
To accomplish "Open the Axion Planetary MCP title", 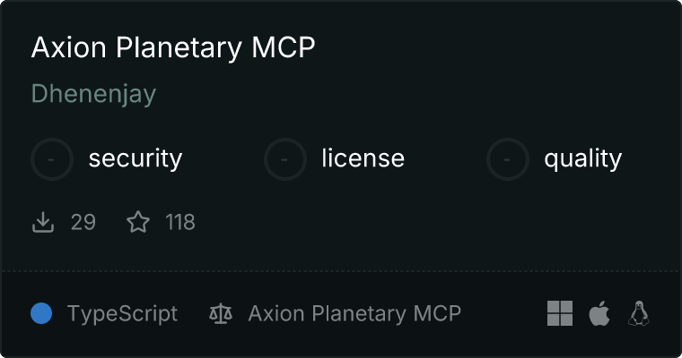I will 173,47.
